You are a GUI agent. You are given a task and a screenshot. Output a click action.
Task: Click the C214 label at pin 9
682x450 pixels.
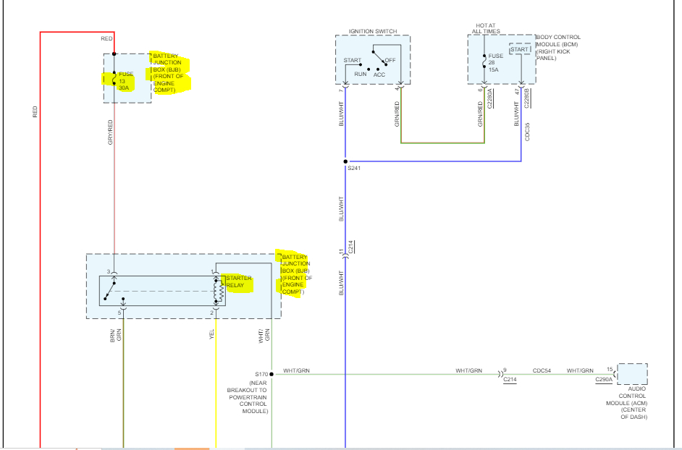click(x=510, y=380)
